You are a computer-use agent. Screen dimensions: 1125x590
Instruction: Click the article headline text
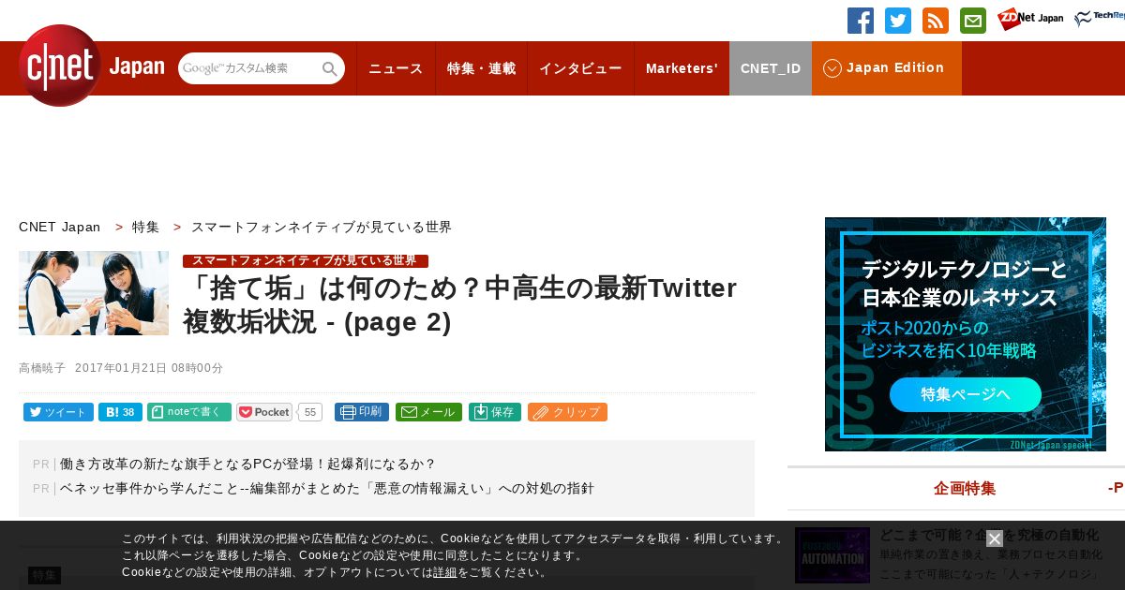coord(460,304)
